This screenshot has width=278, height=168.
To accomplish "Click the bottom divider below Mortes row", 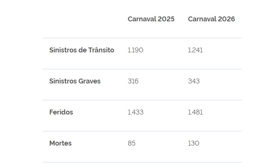I will (x=142, y=162).
